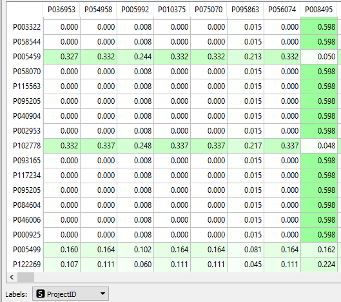Screen dimensions: 341x302
Task: Select row header P046006
Action: click(25, 220)
